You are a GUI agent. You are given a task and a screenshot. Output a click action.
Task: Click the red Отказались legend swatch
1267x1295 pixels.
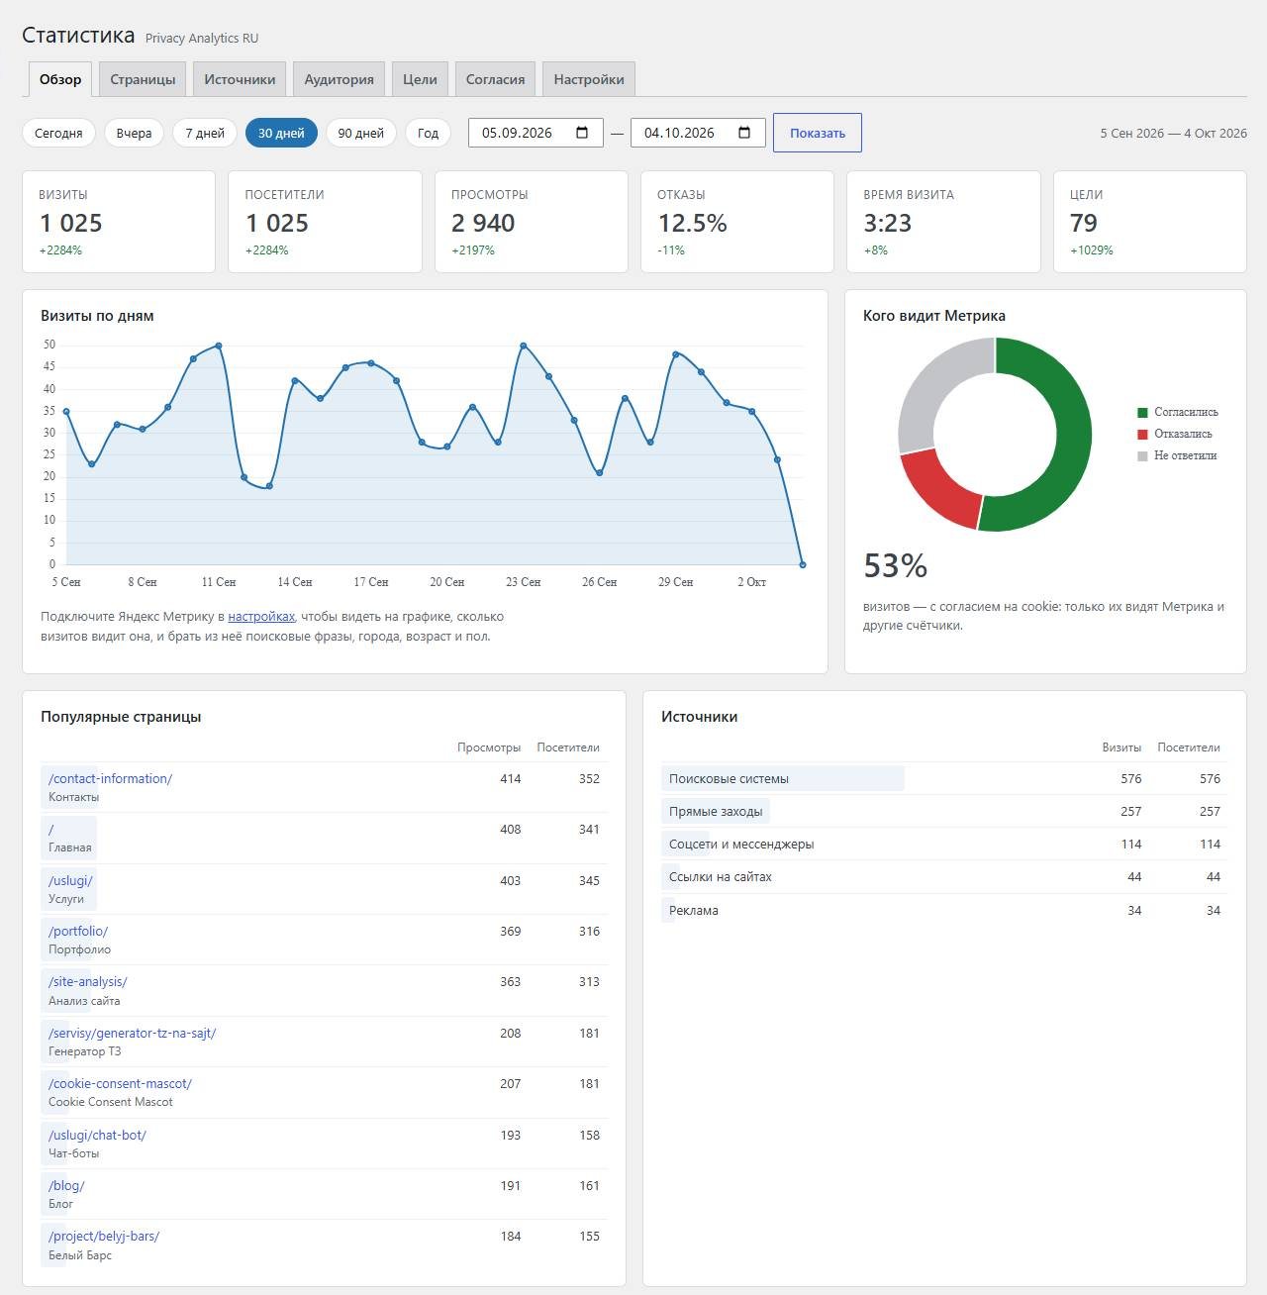click(x=1142, y=434)
